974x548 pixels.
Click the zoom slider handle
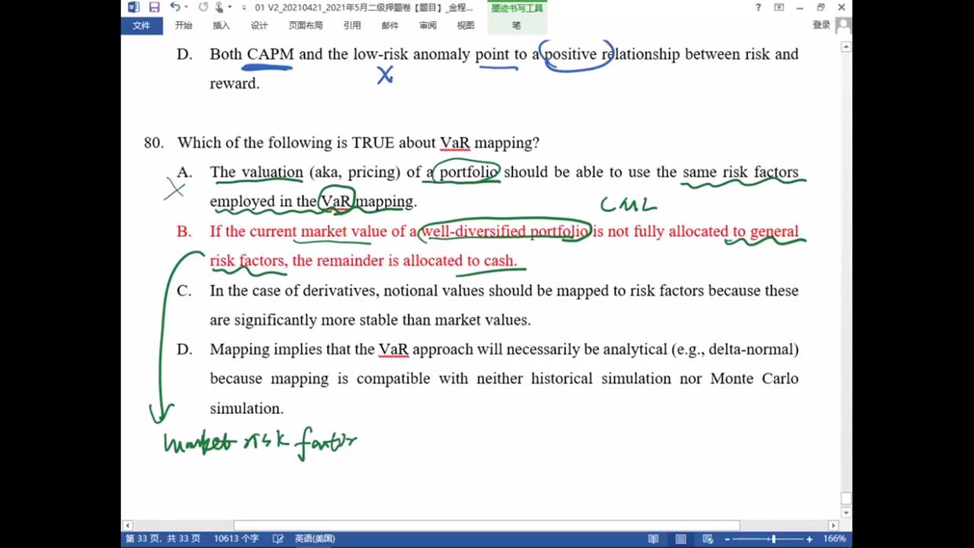(x=773, y=539)
